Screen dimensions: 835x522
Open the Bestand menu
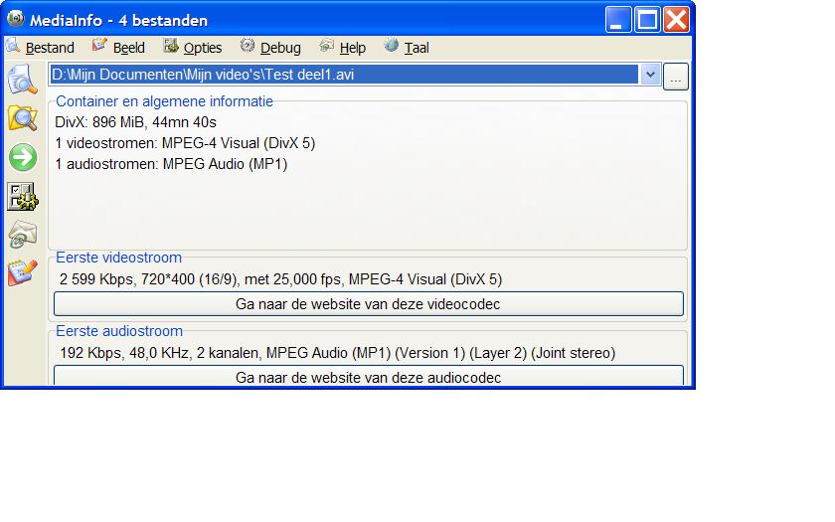click(50, 48)
